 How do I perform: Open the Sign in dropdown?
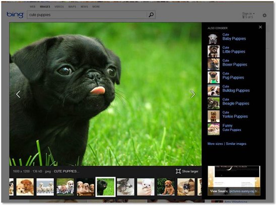(x=248, y=14)
